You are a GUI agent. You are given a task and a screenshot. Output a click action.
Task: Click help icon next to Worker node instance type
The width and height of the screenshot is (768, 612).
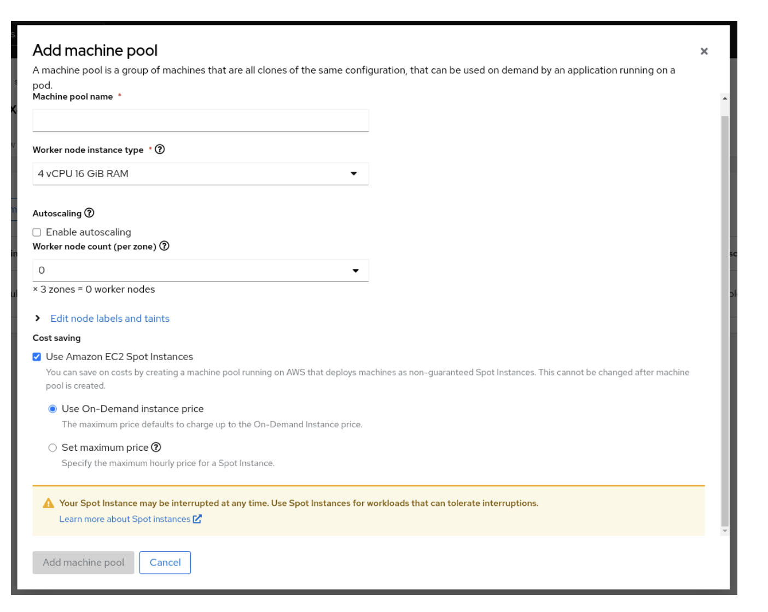[160, 149]
